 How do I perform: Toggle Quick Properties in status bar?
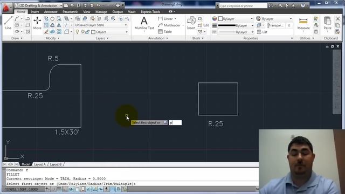point(119,189)
